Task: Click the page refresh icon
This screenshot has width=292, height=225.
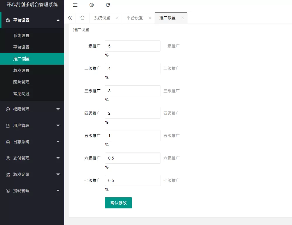Action: click(x=108, y=5)
